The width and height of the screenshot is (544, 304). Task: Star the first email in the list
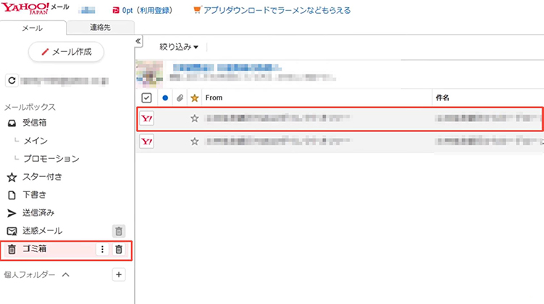[195, 118]
